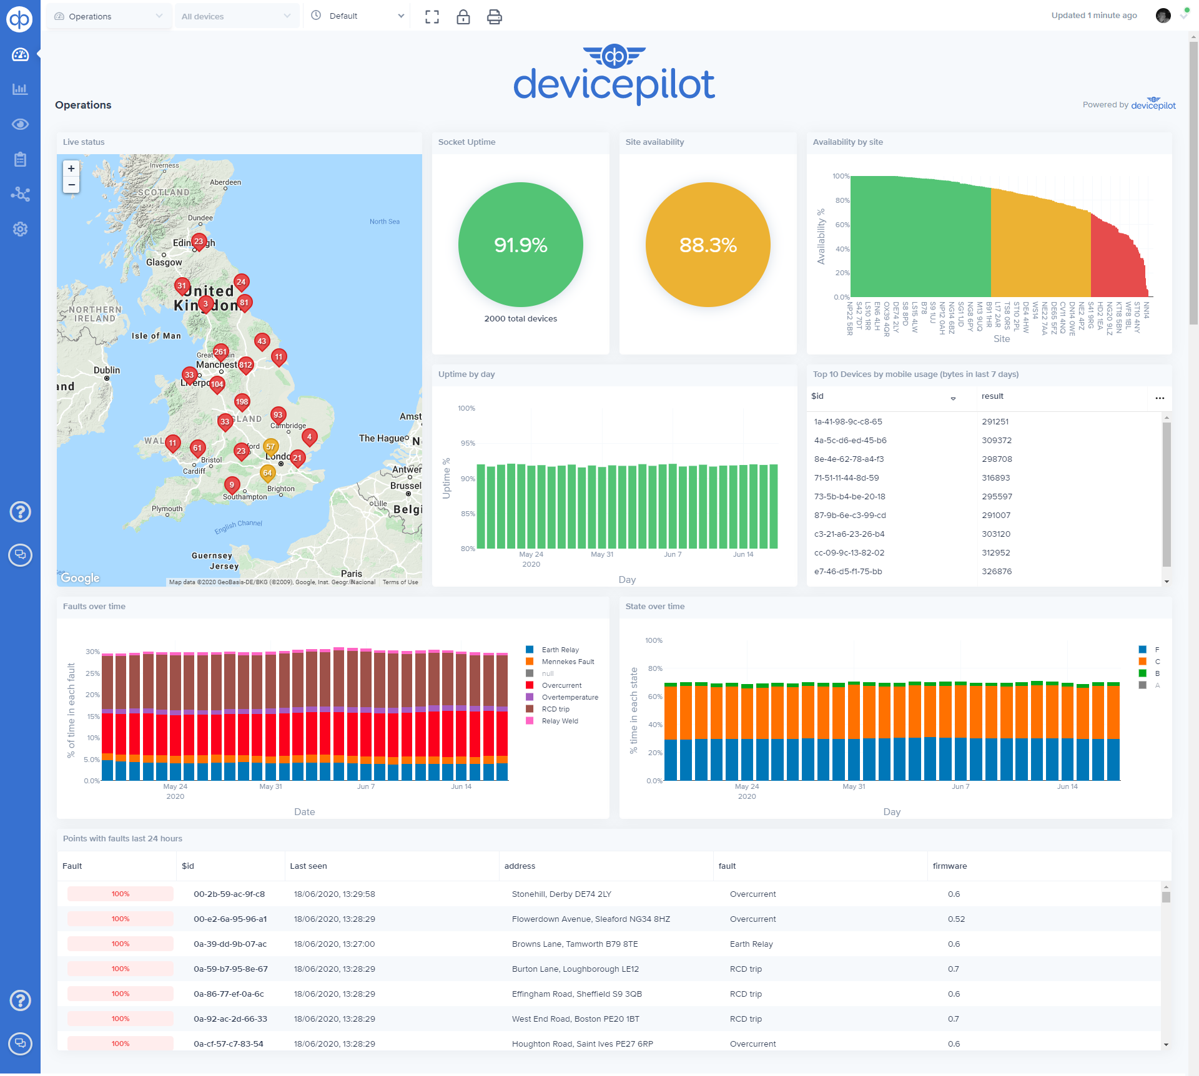Toggle state F in state legend

pyautogui.click(x=1149, y=650)
